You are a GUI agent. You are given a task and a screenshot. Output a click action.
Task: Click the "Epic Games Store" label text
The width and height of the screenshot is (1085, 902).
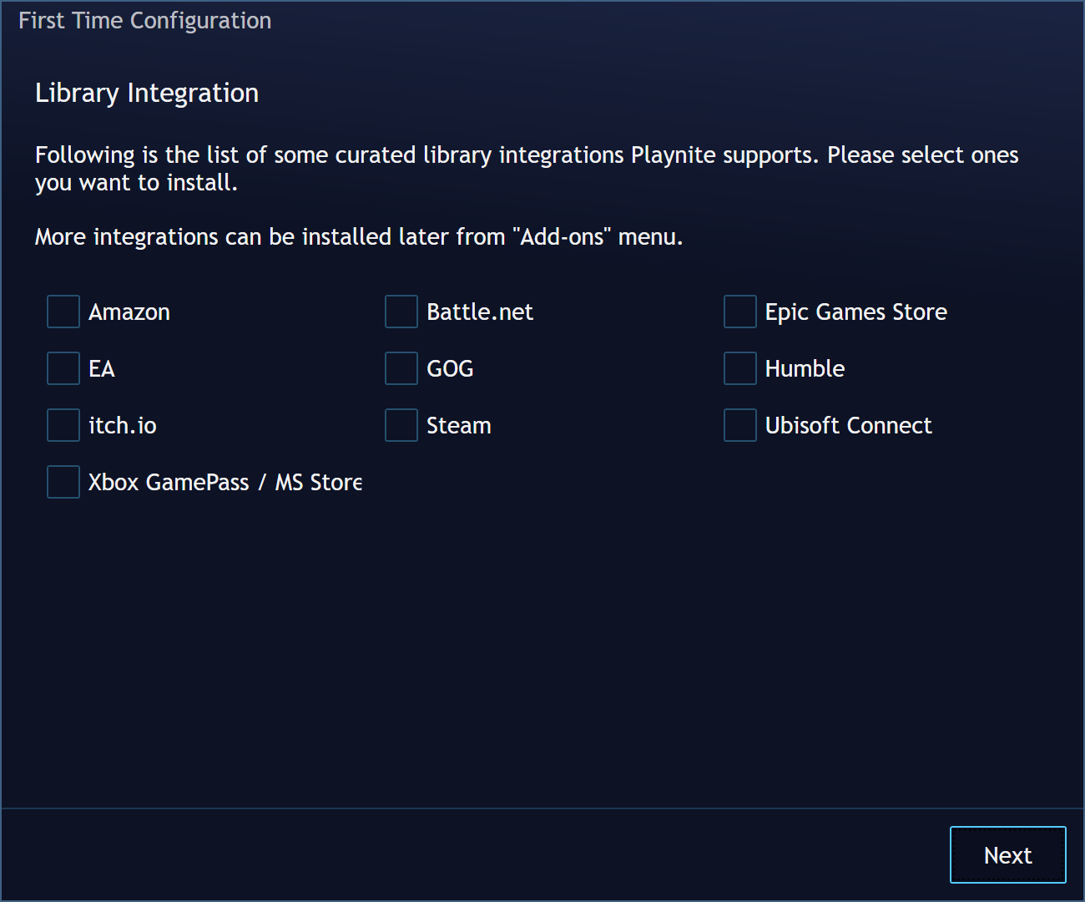coord(855,312)
